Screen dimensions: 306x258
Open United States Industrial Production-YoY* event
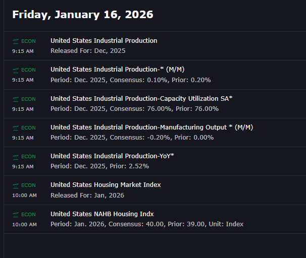[112, 156]
